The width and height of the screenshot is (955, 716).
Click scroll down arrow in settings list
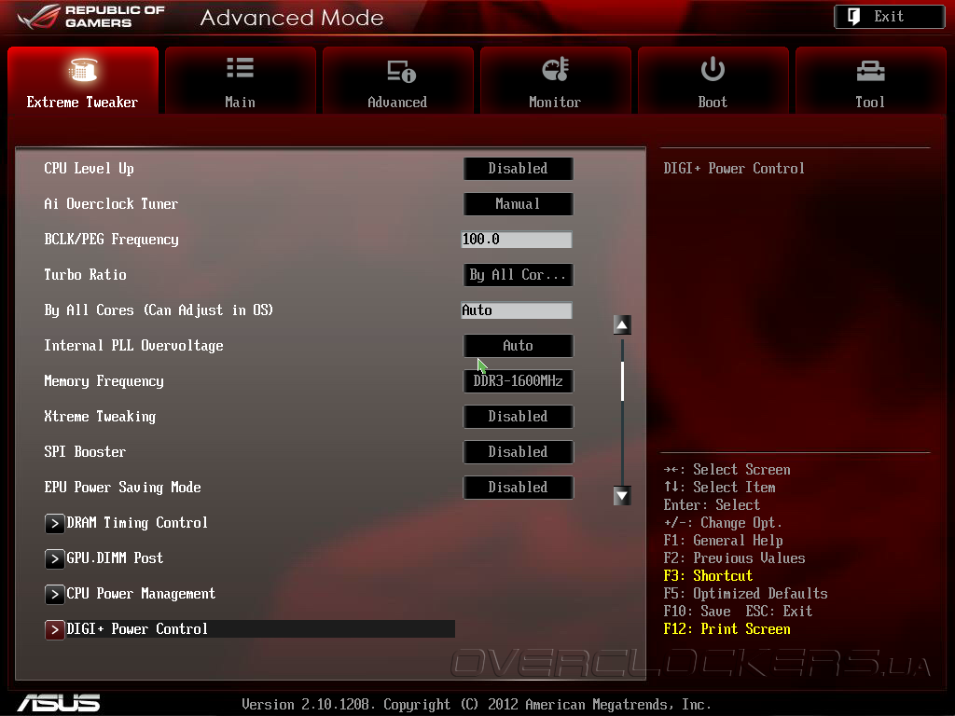click(x=622, y=496)
